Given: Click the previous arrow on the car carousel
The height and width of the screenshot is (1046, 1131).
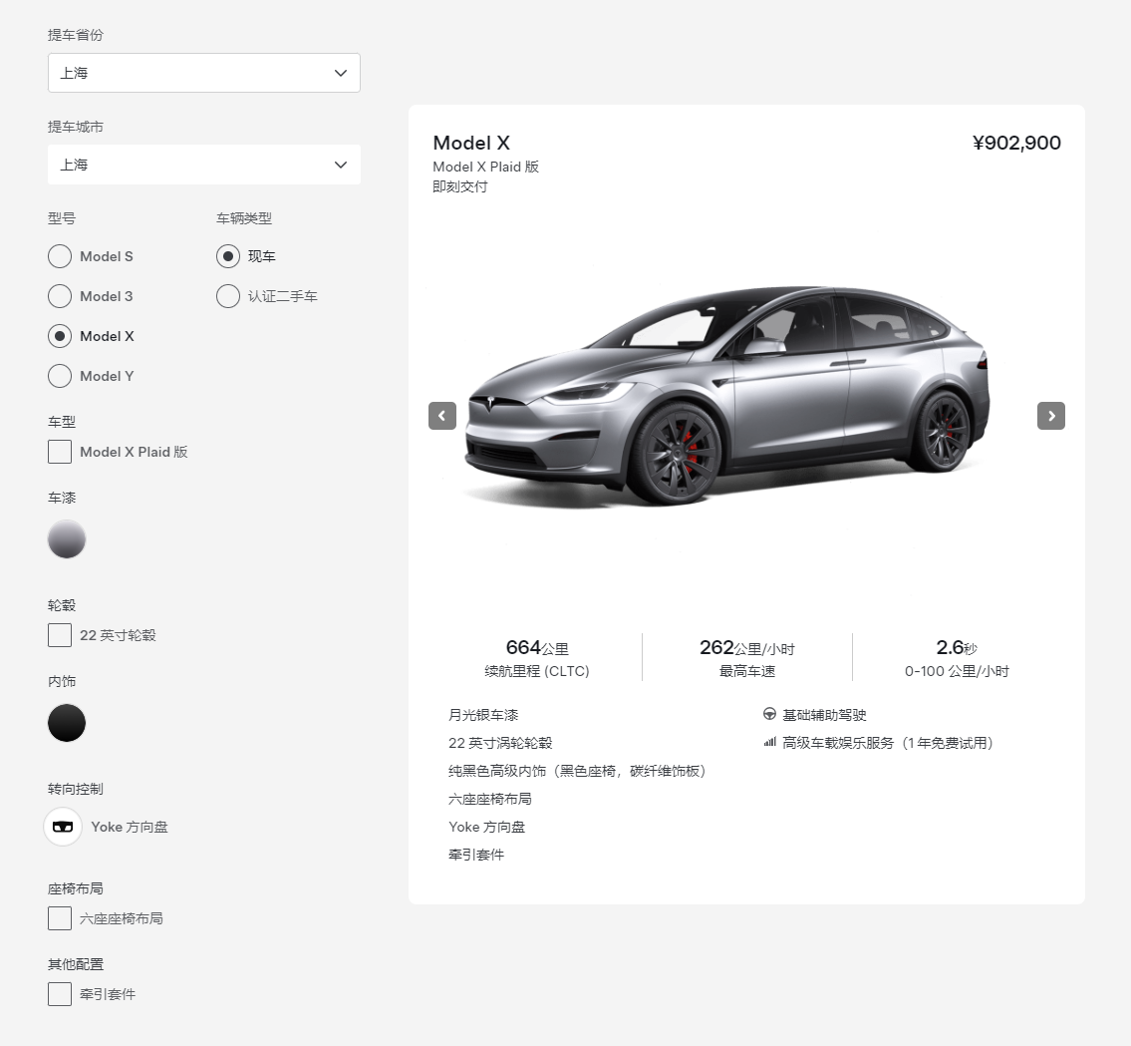Looking at the screenshot, I should pos(442,416).
